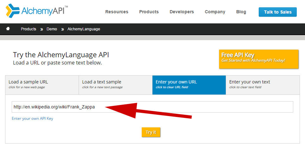Select the Load a sample URL tab
This screenshot has height=153, width=305.
42,85
